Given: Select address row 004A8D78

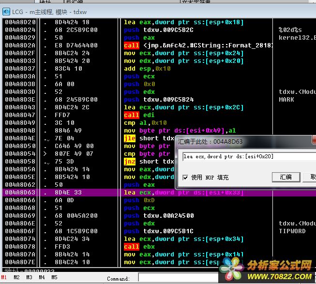Looking at the screenshot, I should pos(20,247).
